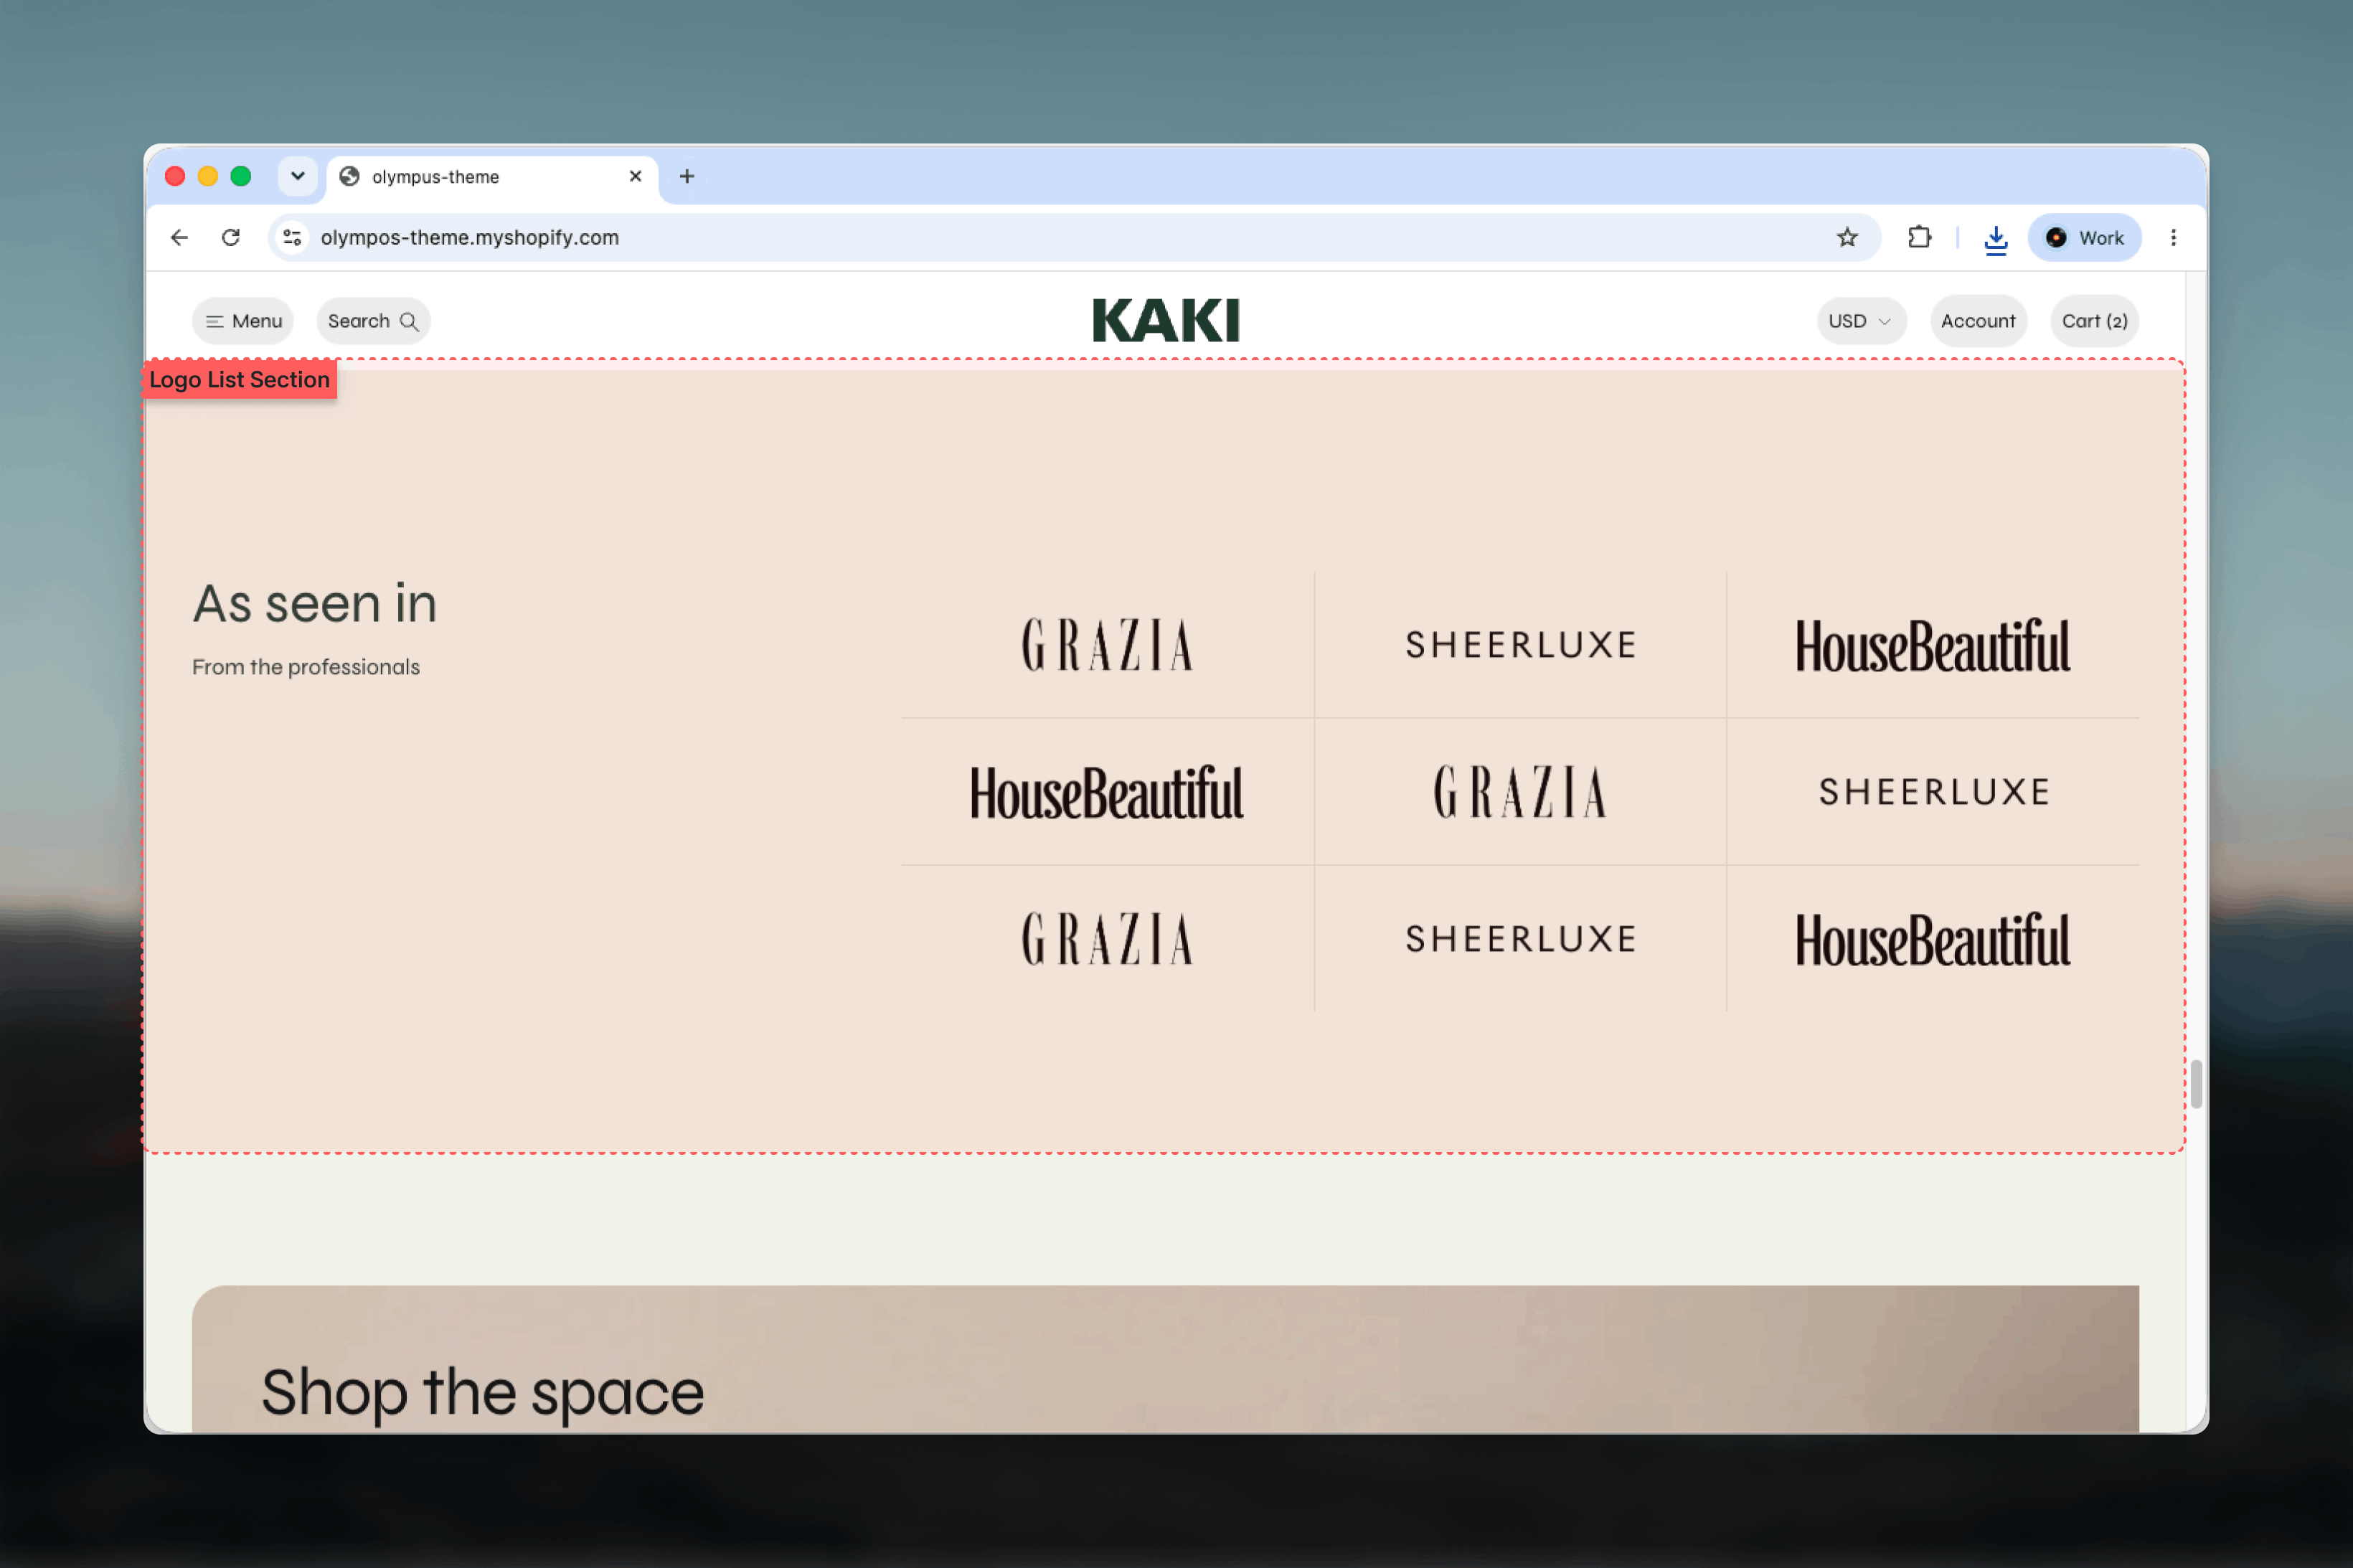Click the Grazia logo in third row
Image resolution: width=2353 pixels, height=1568 pixels.
(x=1107, y=939)
